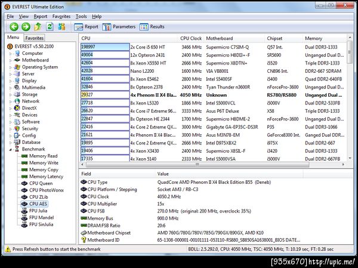Viewport: 358px width, 268px height.
Task: Select the CPU PhotoWorxx benchmark
Action: pos(47,190)
